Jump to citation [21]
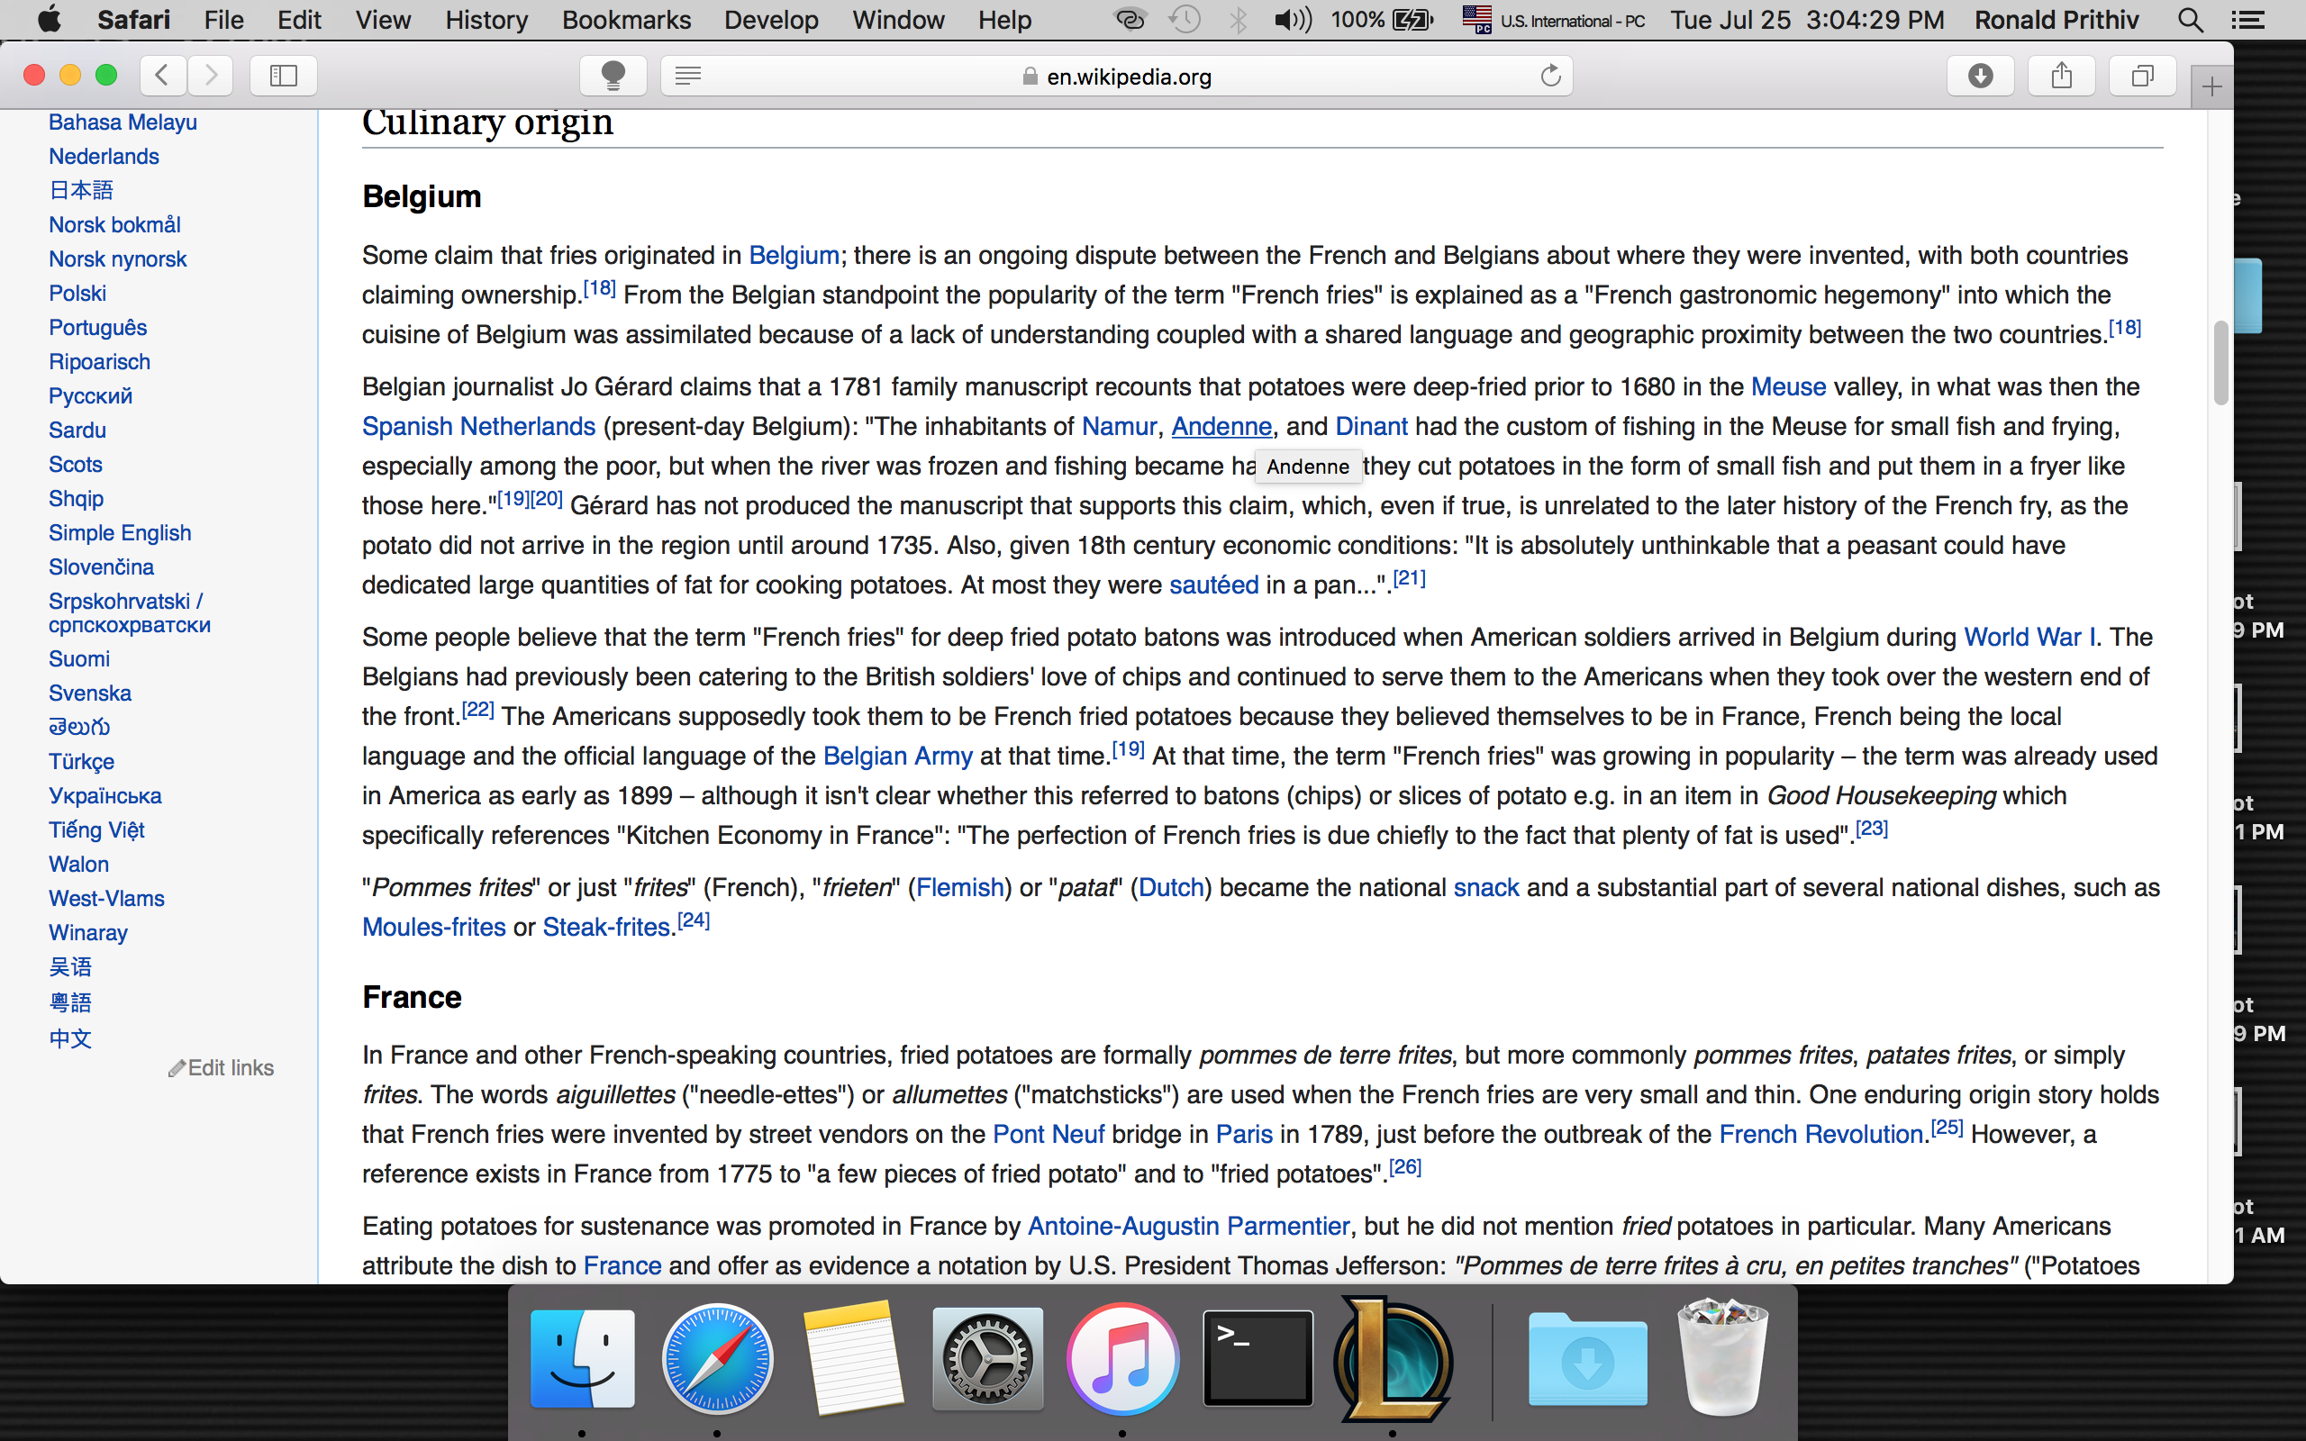The width and height of the screenshot is (2306, 1441). tap(1410, 577)
